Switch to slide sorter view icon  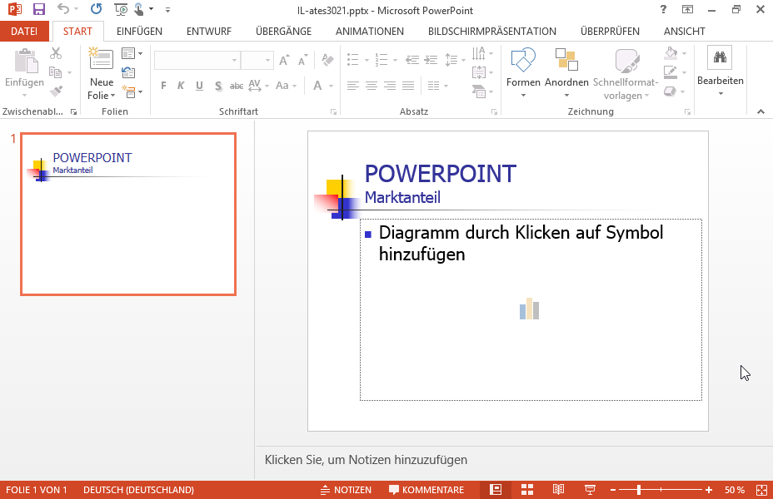527,490
